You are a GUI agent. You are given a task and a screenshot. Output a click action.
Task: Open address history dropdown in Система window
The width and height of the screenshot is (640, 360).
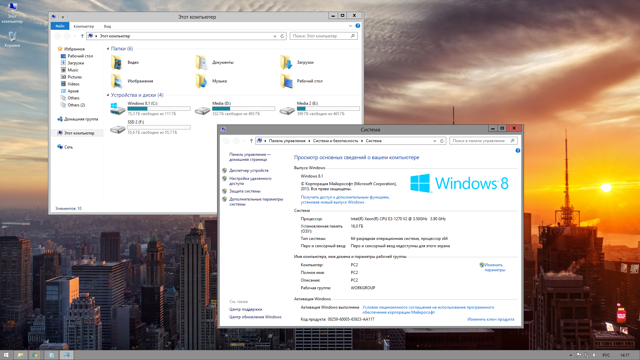tap(435, 141)
